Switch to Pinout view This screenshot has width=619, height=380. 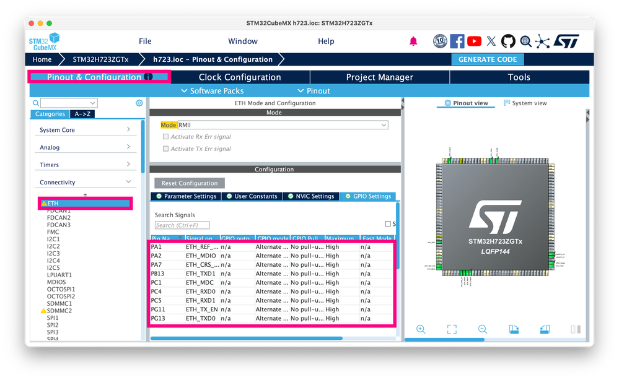[466, 103]
